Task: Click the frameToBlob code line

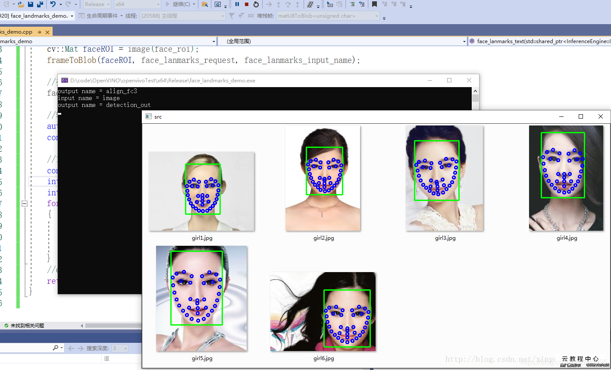Action: (203, 60)
